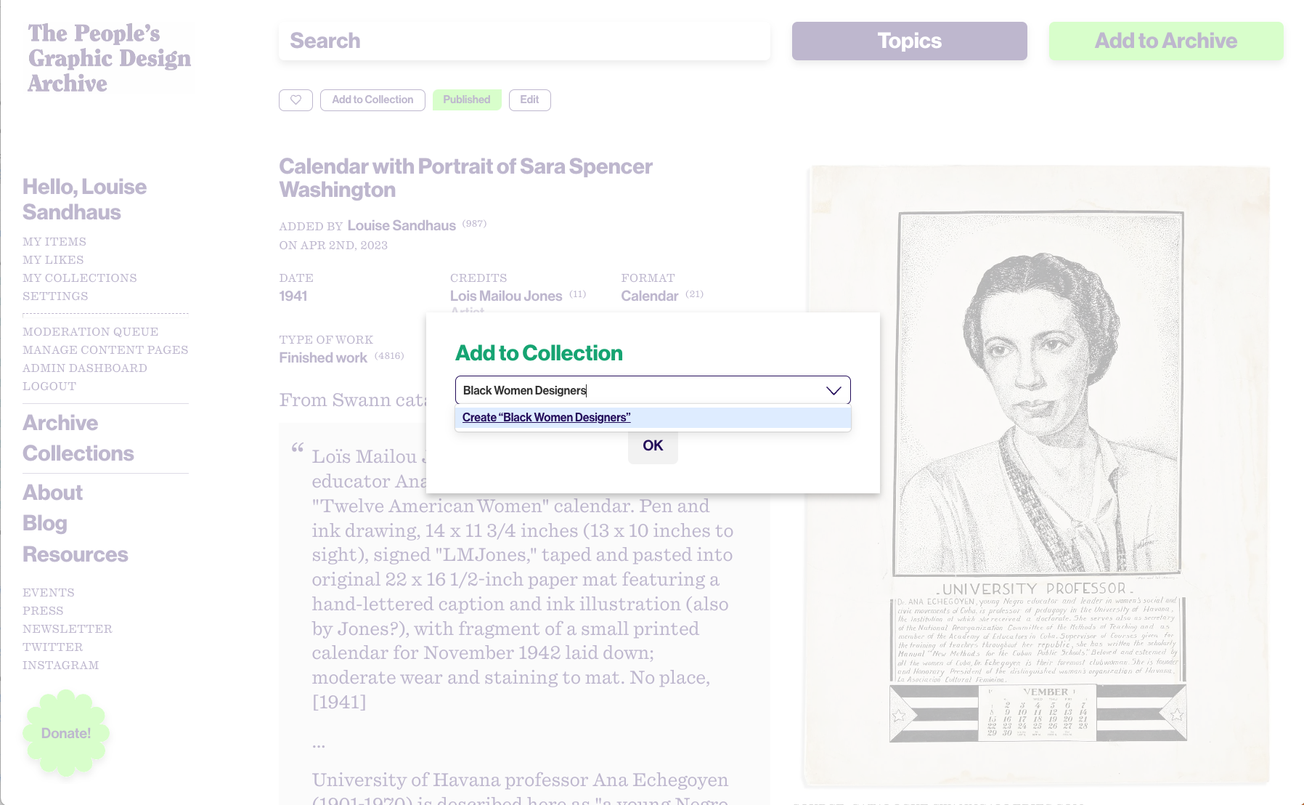
Task: Focus the Search field
Action: click(524, 41)
